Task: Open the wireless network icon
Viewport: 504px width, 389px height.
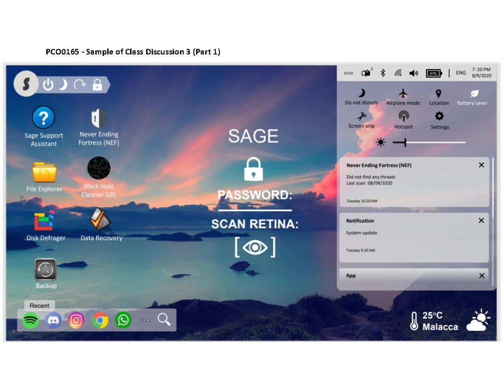Action: point(398,73)
